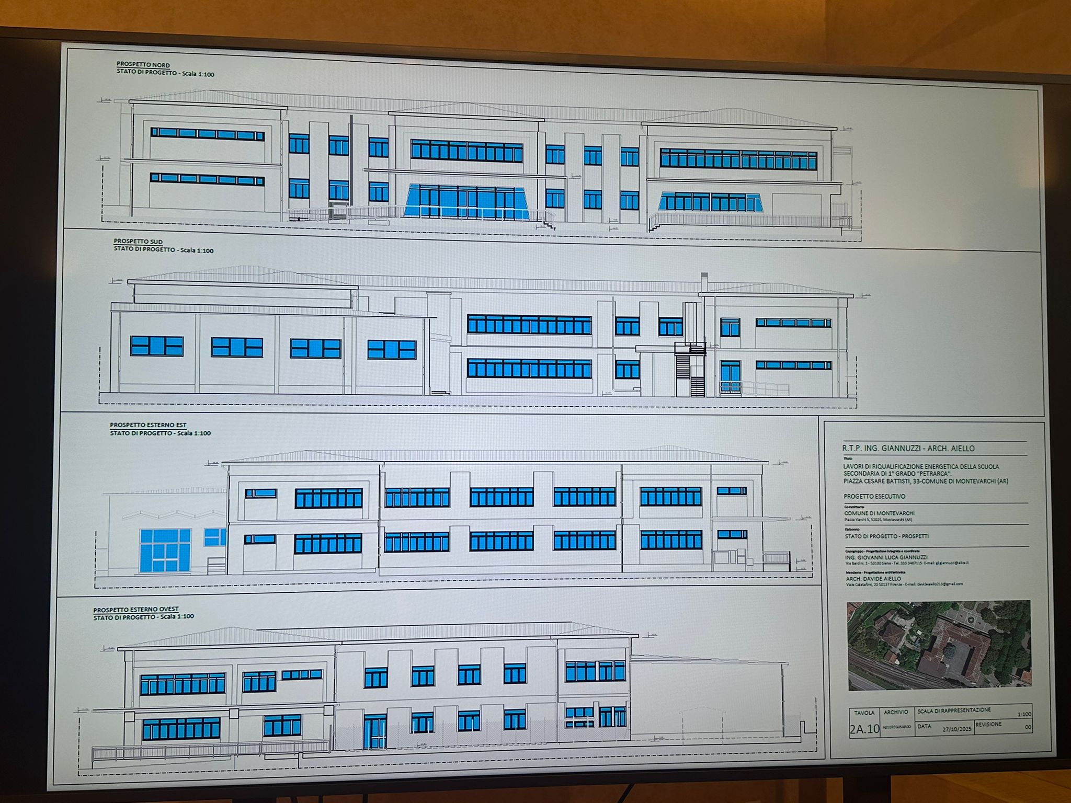Click ING. GIOVANNI LUCA GIANNUZZI name

pyautogui.click(x=886, y=557)
